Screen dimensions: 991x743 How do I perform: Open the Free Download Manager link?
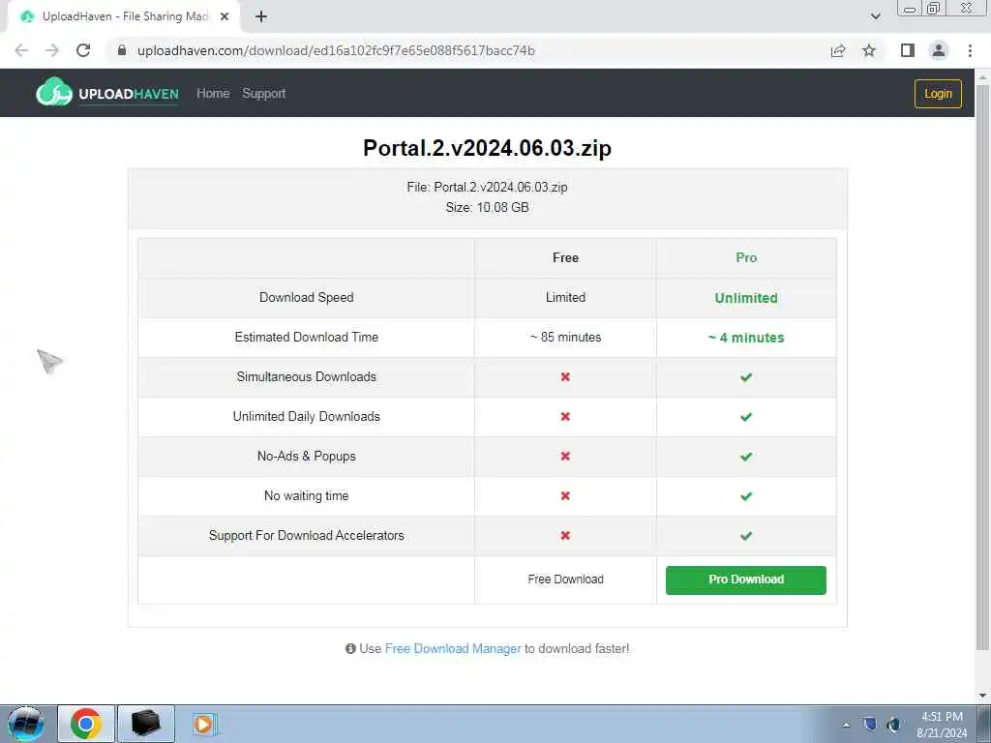click(x=453, y=649)
